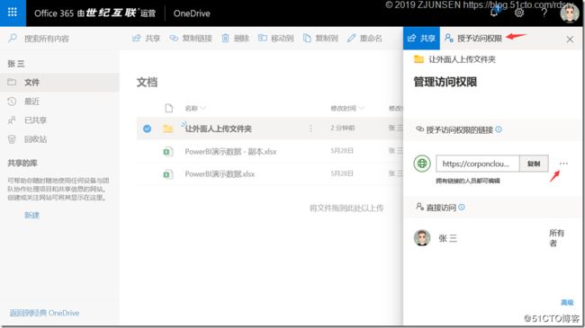Open the row actions dots for 让外面人上传文件夹
Viewport: 585px width, 328px height.
click(x=310, y=129)
